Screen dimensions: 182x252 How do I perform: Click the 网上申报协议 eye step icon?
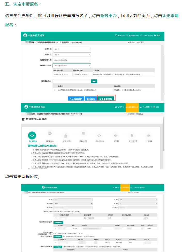click(32, 136)
